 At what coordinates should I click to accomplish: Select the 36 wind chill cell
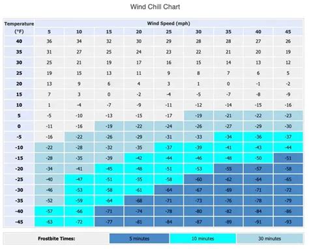pos(50,41)
